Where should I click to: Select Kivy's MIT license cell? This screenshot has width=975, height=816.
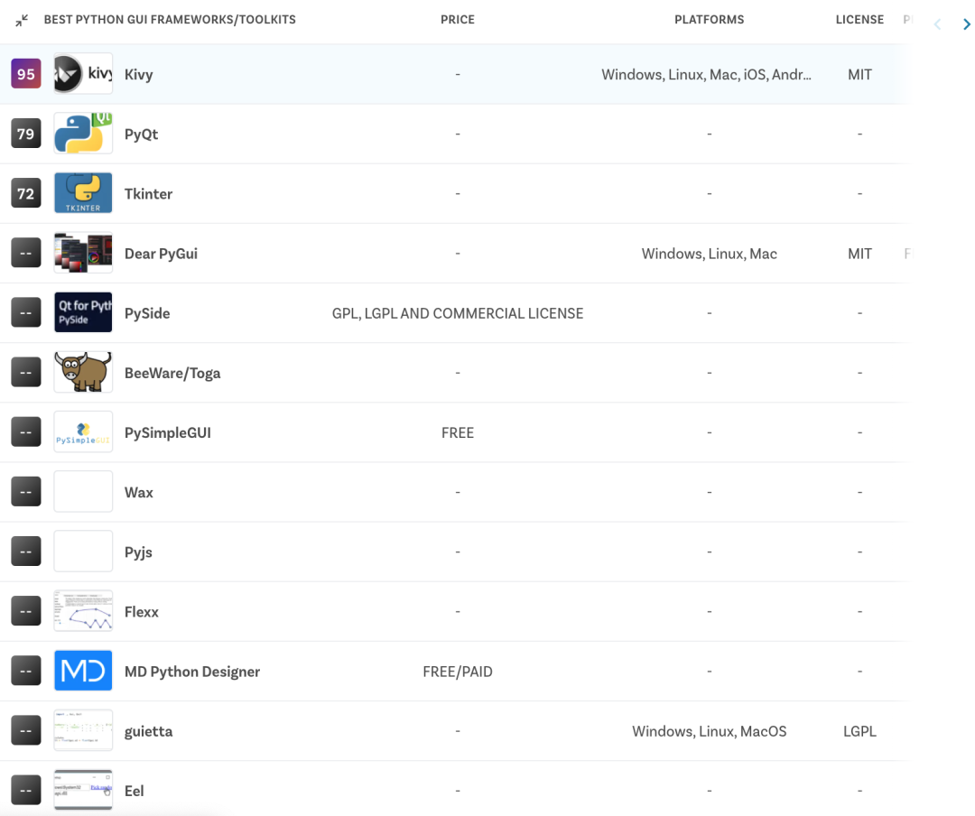860,75
